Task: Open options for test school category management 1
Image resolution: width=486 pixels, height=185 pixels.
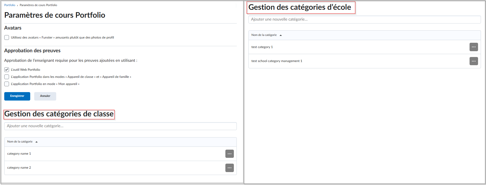Action: coord(474,61)
